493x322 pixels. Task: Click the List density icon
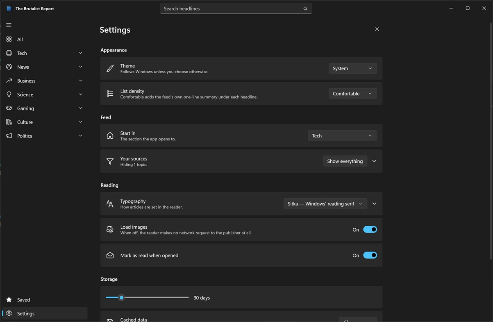pyautogui.click(x=110, y=94)
